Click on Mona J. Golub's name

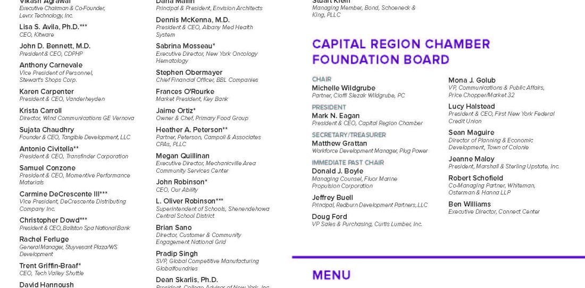[472, 80]
